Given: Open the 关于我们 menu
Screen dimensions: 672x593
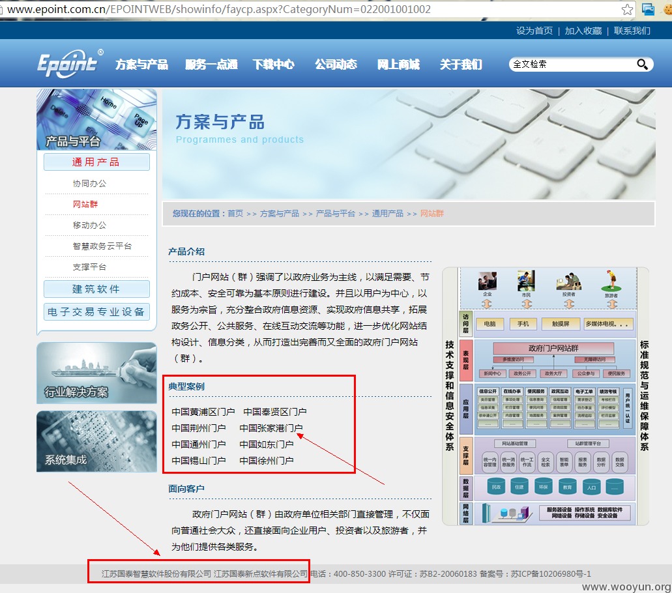Looking at the screenshot, I should 461,65.
